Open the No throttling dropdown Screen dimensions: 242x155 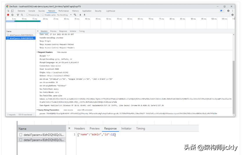[x=64, y=15]
